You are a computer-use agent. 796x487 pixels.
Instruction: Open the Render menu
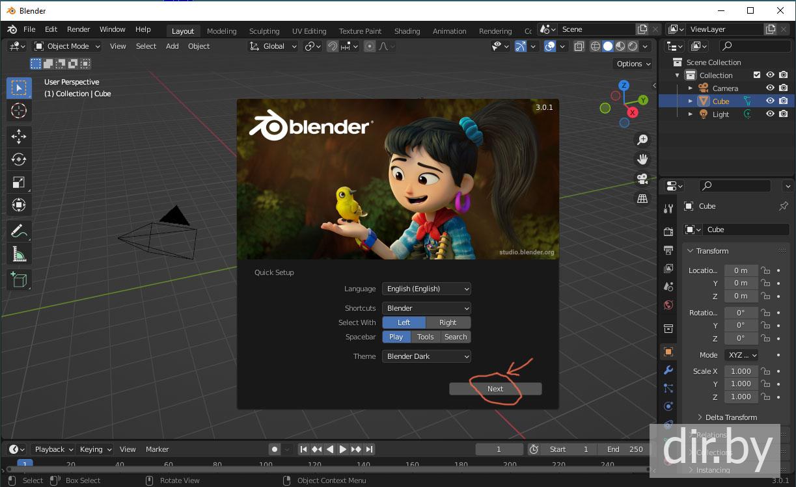(79, 29)
